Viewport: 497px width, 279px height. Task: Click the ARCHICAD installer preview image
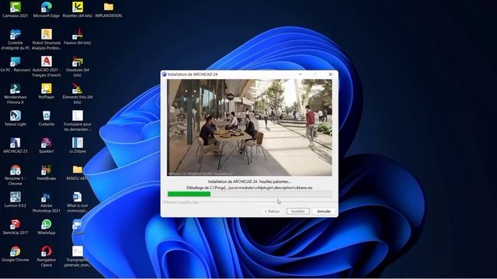tap(250, 127)
